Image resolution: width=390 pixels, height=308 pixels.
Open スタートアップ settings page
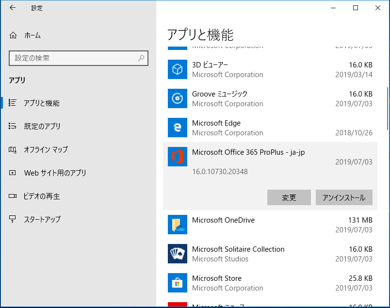click(42, 219)
